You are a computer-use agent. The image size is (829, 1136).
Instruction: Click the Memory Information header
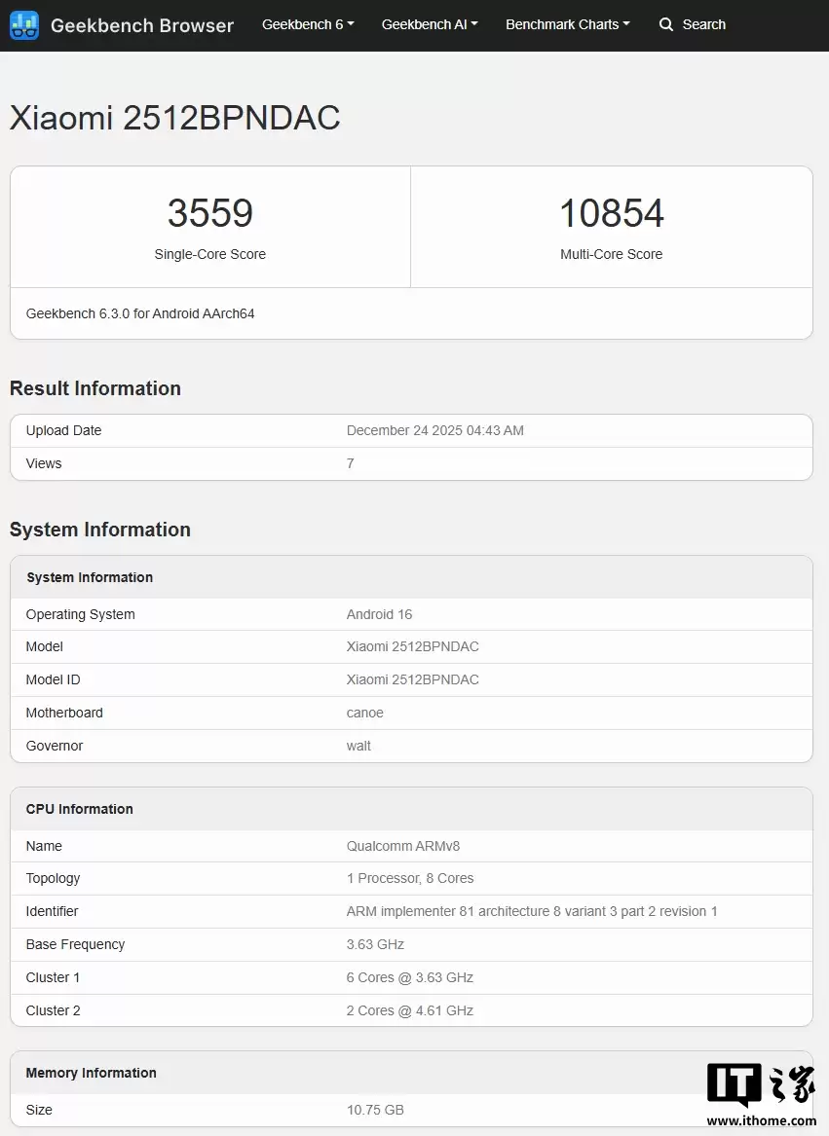click(x=91, y=1073)
